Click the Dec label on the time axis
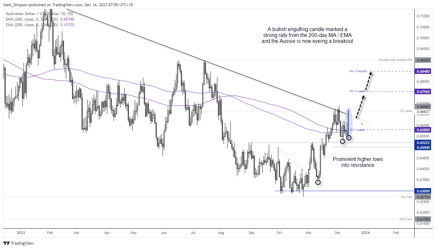 pyautogui.click(x=337, y=233)
